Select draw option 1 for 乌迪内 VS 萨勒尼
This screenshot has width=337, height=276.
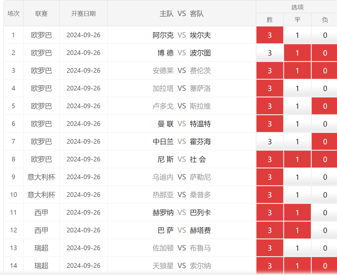tap(297, 177)
